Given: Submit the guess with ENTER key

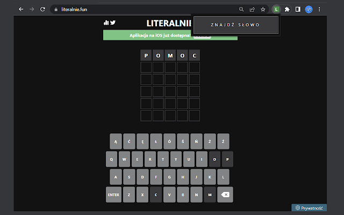Looking at the screenshot, I should (x=113, y=195).
